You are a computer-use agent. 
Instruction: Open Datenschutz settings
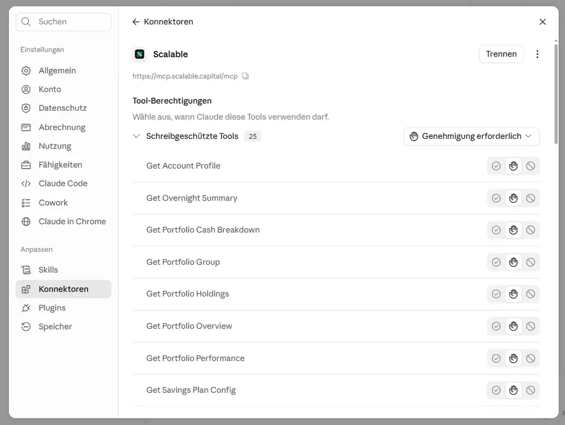tap(63, 108)
